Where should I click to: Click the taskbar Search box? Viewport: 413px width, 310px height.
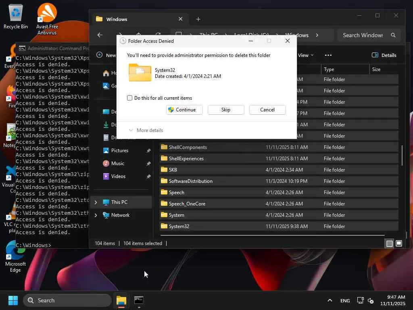point(67,300)
